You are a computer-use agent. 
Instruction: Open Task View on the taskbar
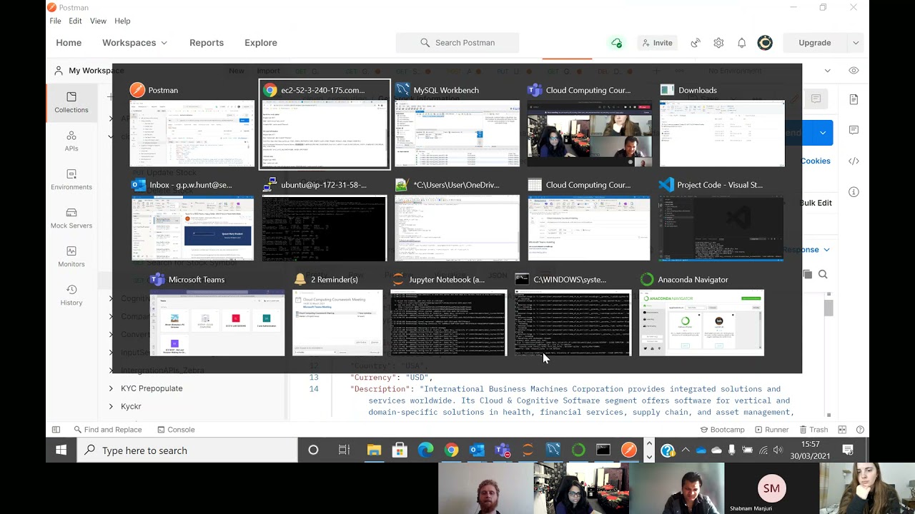click(344, 450)
